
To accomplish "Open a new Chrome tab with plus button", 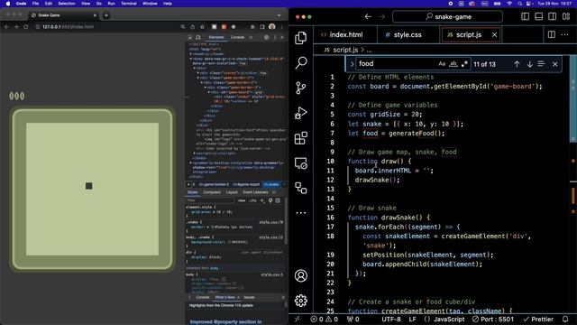I will [x=106, y=15].
